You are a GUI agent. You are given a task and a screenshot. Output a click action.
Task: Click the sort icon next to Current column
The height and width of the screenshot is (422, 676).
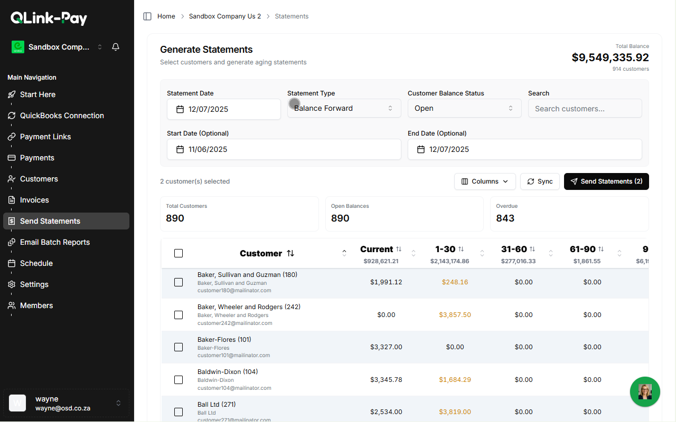[399, 249]
